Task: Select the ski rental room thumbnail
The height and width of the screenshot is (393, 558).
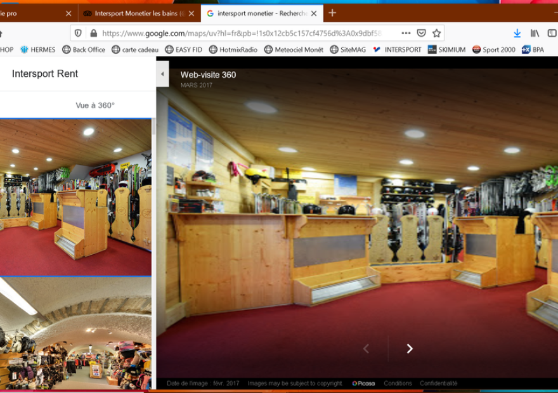Action: click(75, 197)
